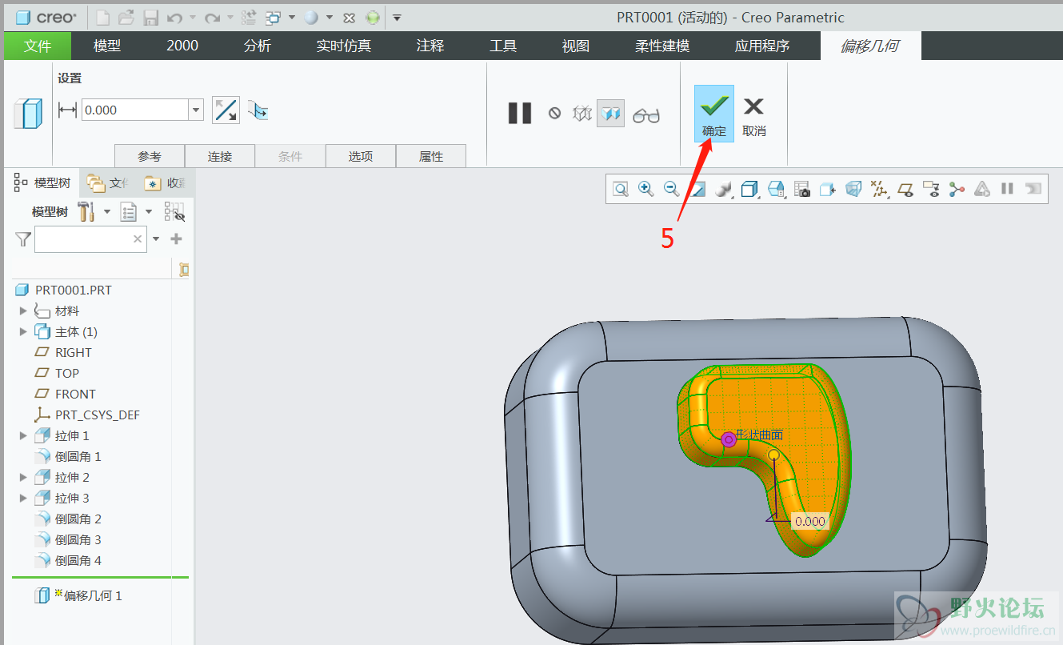Open model tree settings hammer icon

coord(86,212)
